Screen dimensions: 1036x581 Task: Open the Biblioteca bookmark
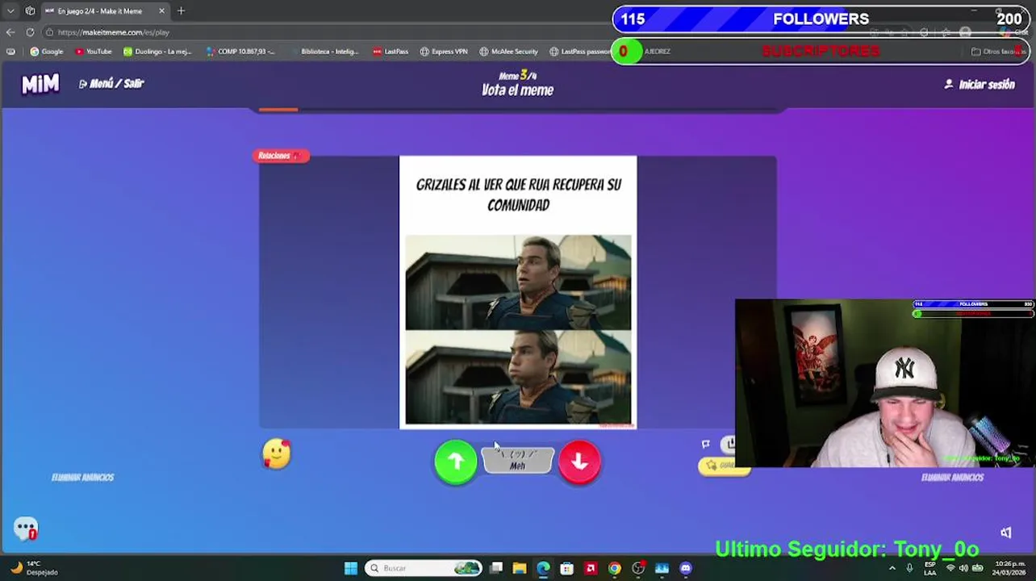(x=324, y=52)
